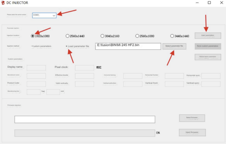Focus the Effective levels field
This screenshot has height=144, width=226.
[x=84, y=76]
